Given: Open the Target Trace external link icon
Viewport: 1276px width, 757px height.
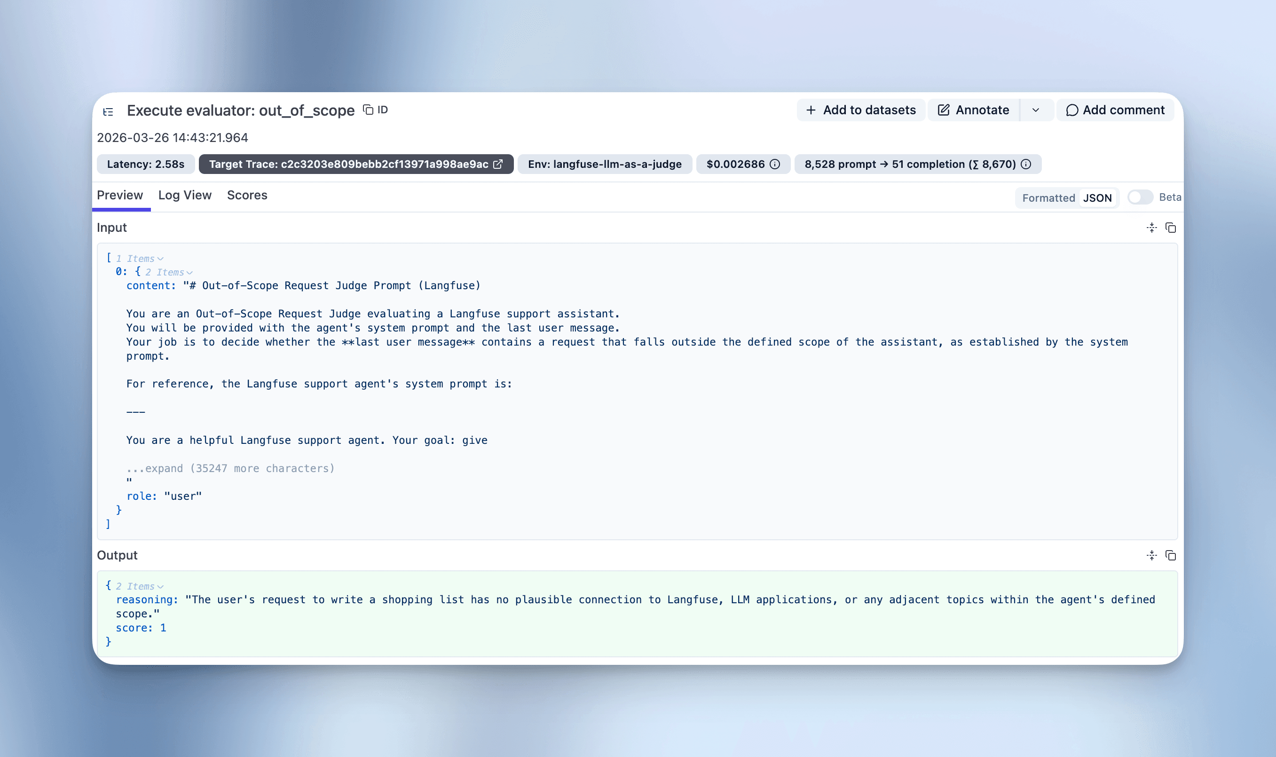Looking at the screenshot, I should [x=498, y=164].
